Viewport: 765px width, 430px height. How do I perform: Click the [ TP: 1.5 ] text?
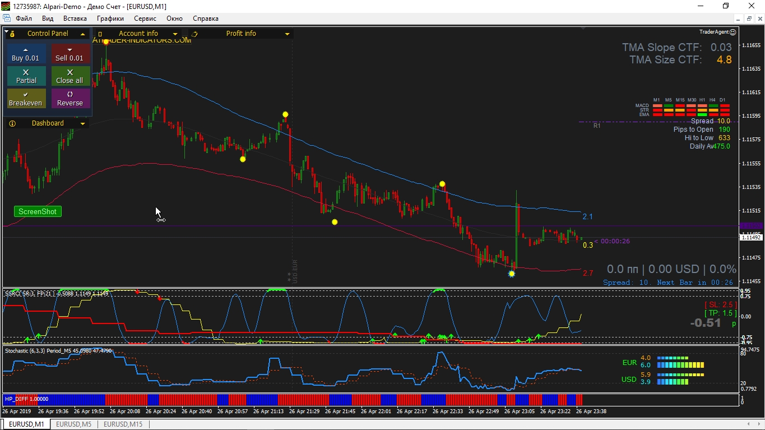click(x=721, y=313)
